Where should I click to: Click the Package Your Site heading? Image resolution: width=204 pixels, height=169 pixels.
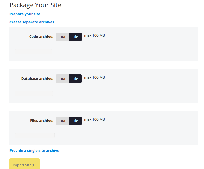coord(35,5)
